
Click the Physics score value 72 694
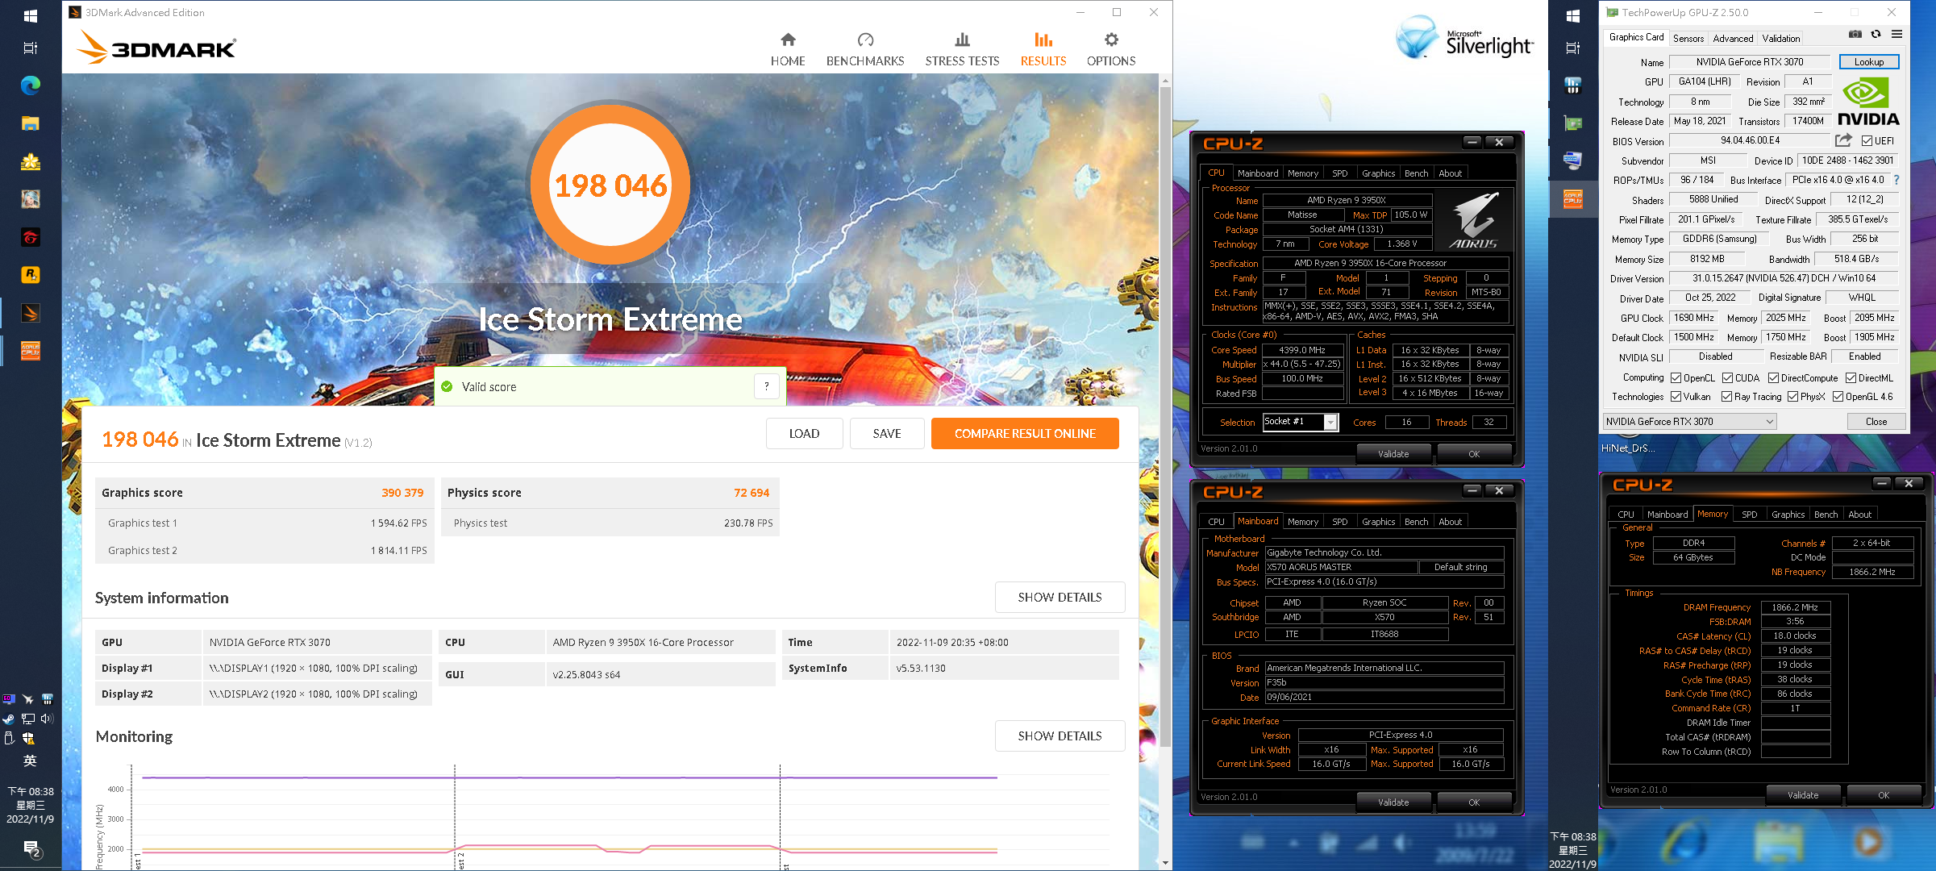(x=752, y=493)
